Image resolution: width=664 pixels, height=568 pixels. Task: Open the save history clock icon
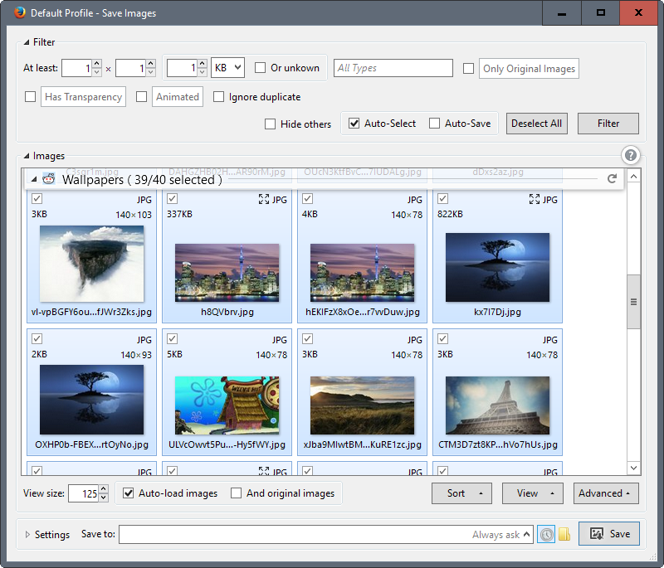[546, 534]
